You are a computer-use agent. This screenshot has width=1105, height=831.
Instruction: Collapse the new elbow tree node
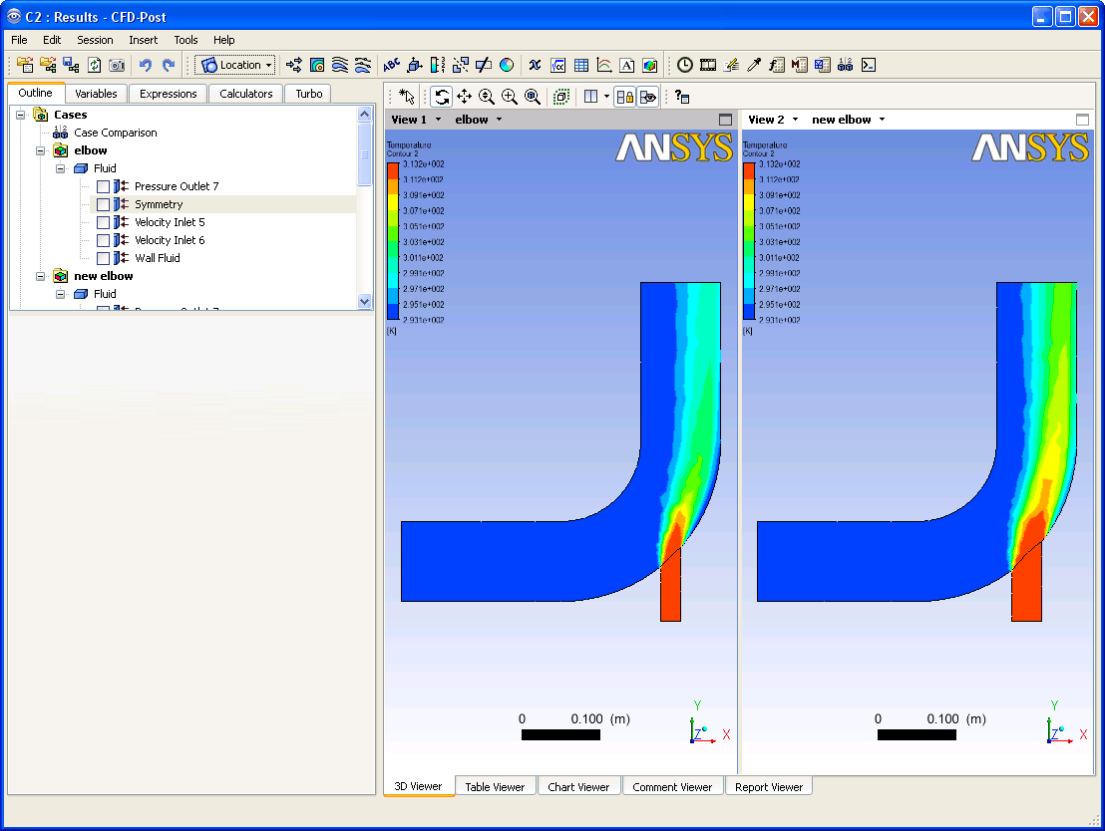point(40,276)
